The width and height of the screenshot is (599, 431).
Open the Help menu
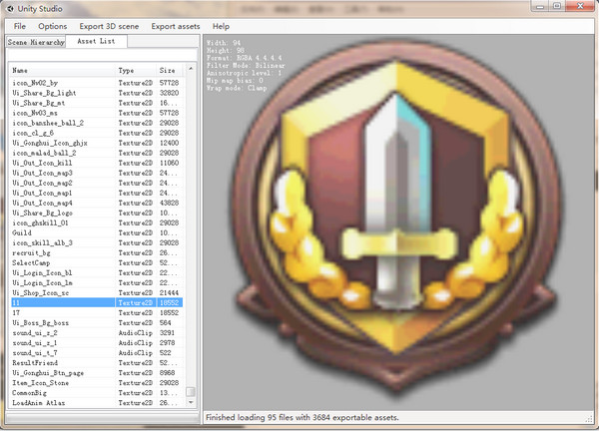coord(221,26)
